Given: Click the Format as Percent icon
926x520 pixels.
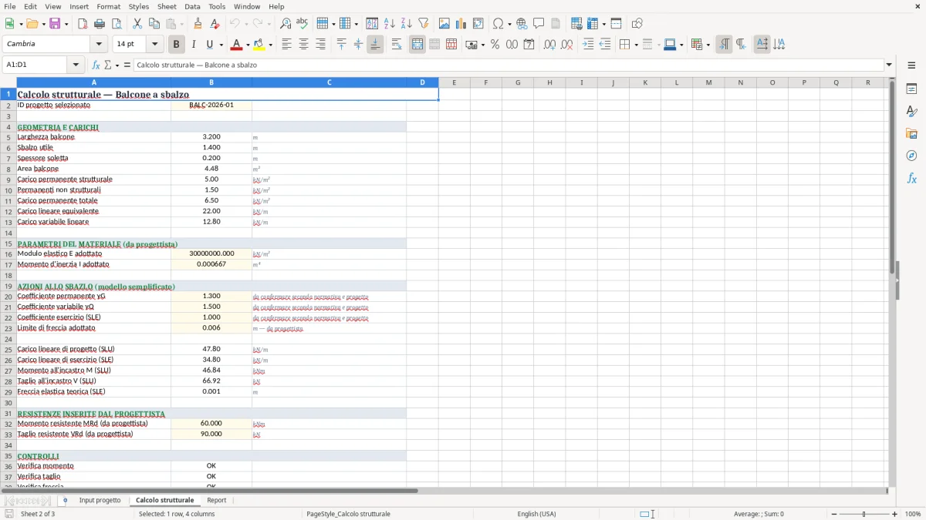Looking at the screenshot, I should pos(495,45).
